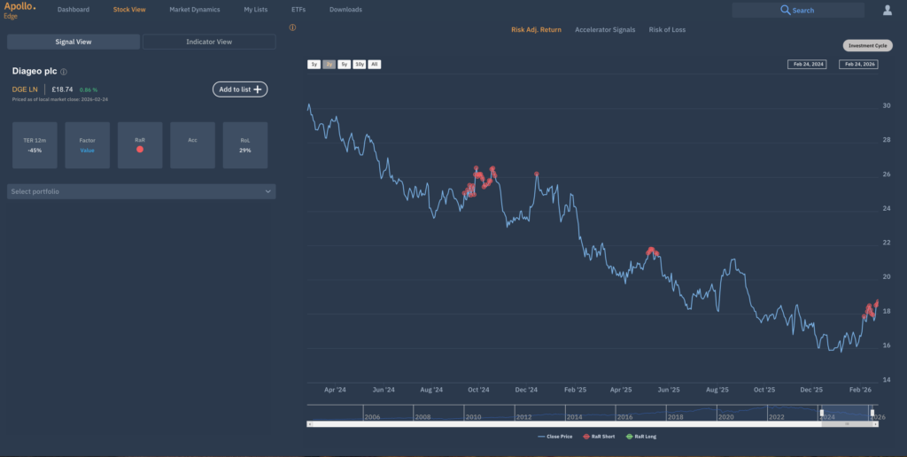Click the Apollo Edge logo
The width and height of the screenshot is (907, 457).
(19, 10)
